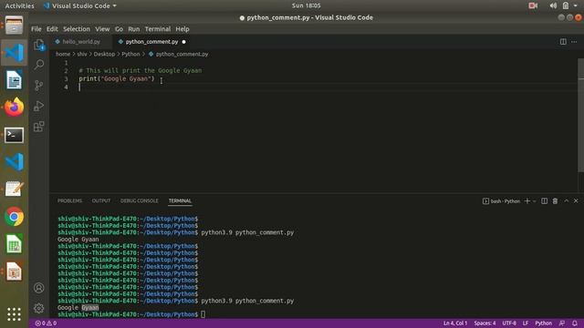
Task: Select encoding UTF-8 in status bar
Action: (x=509, y=323)
